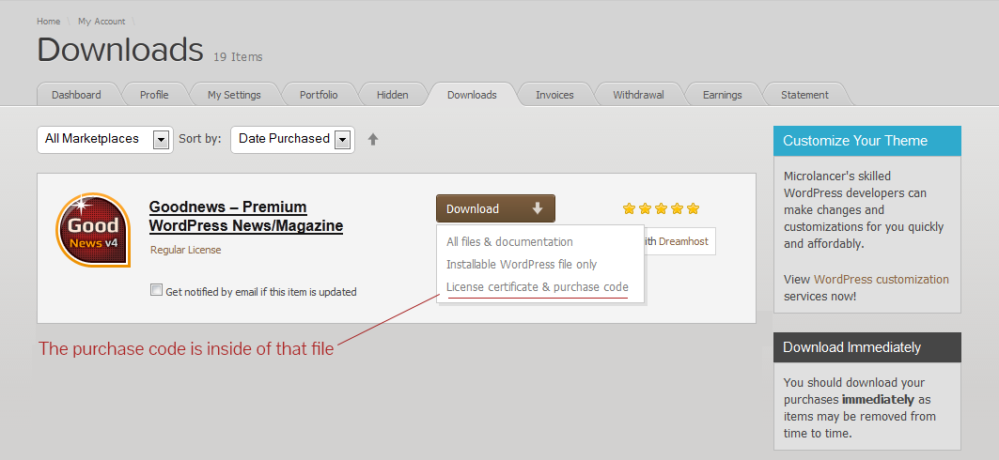Open the Portfolio tab
The image size is (999, 460).
tap(319, 95)
